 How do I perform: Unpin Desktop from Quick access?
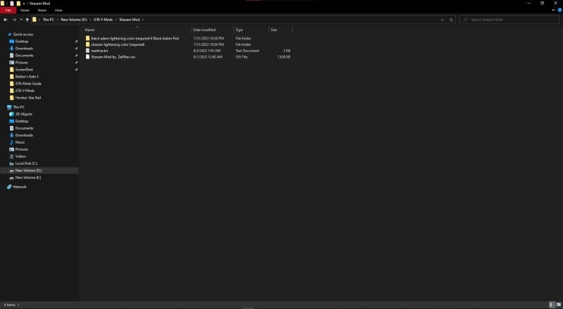tap(76, 42)
